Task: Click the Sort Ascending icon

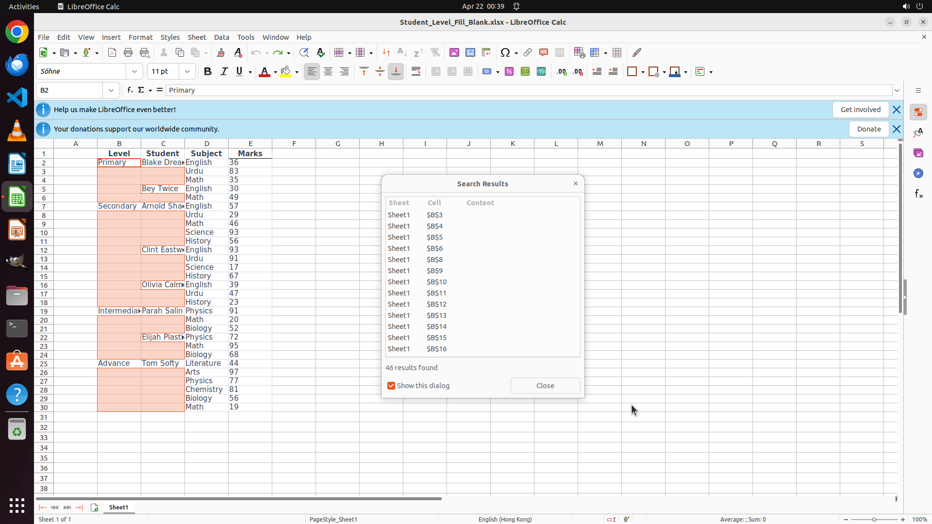Action: (x=402, y=52)
